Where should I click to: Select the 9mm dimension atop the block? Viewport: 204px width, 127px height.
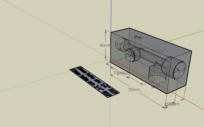[137, 37]
